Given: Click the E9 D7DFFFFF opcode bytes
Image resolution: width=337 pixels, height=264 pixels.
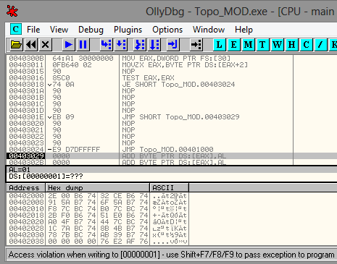Looking at the screenshot, I should coord(76,150).
